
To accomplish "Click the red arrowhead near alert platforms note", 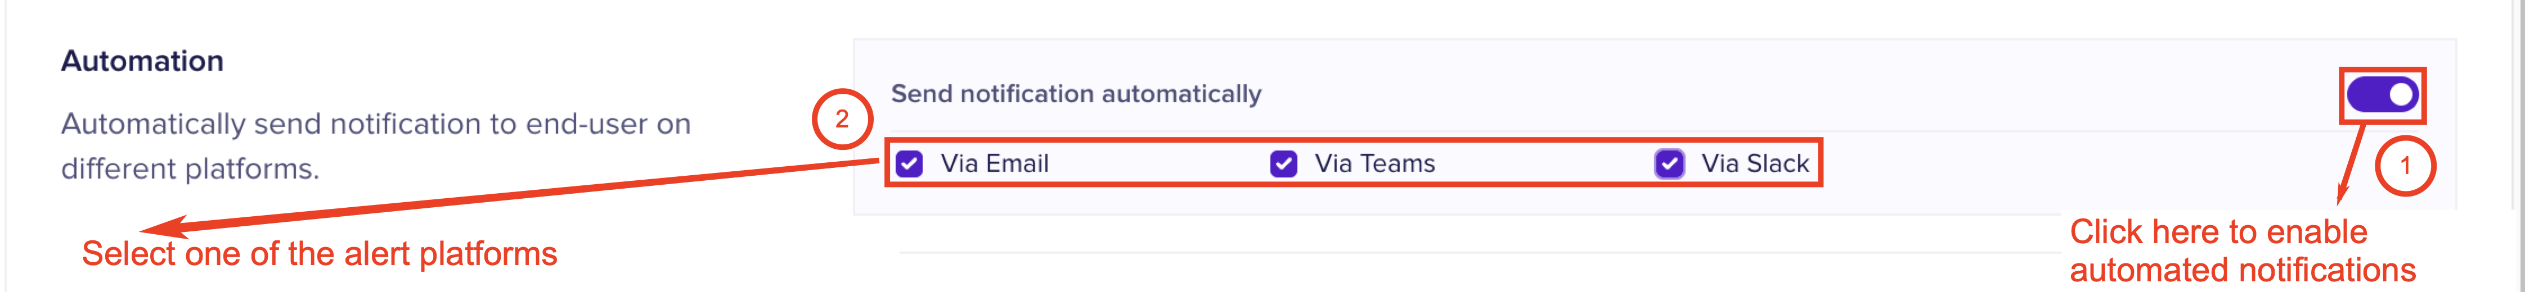I will [x=161, y=229].
